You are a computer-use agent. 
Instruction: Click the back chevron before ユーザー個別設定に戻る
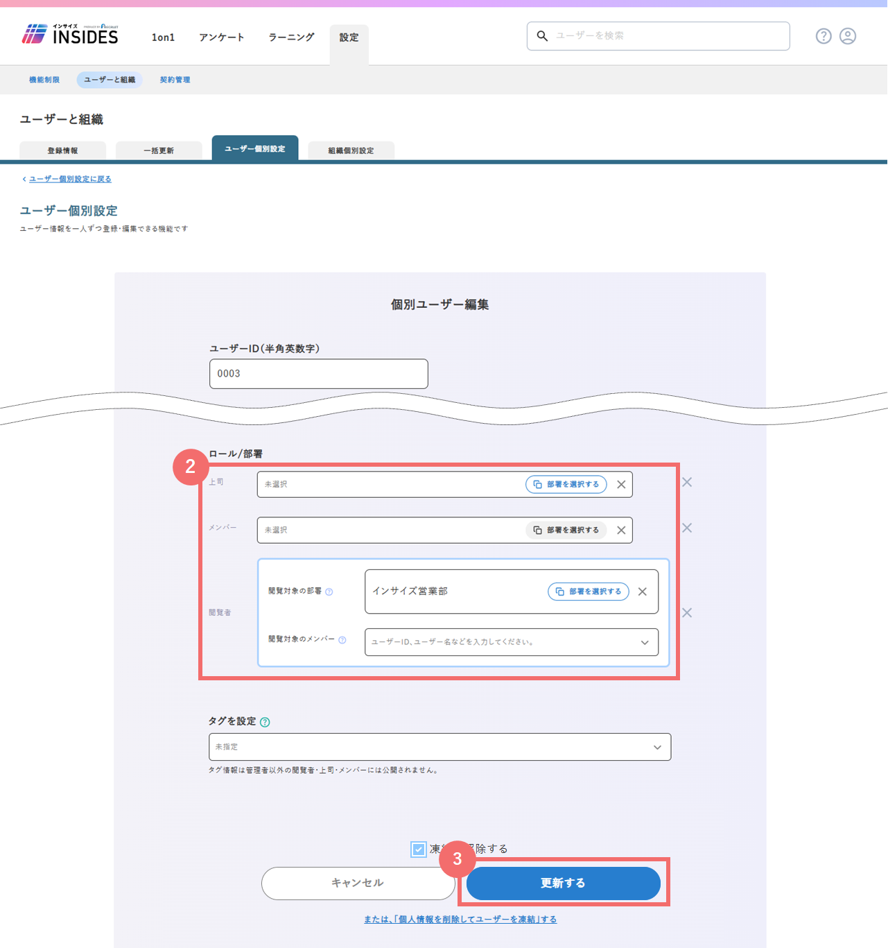pos(24,179)
